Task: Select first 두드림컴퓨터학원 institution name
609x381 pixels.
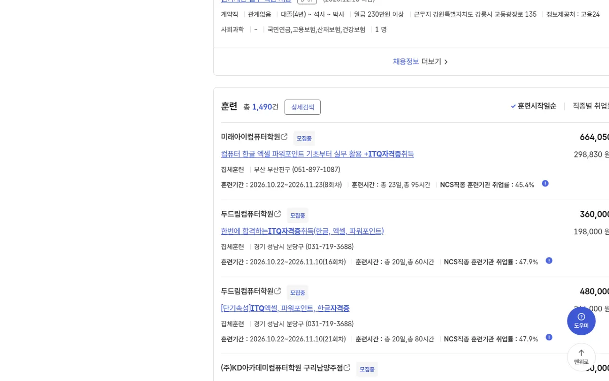Action: click(x=247, y=214)
